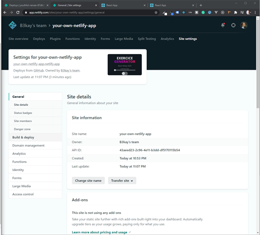The height and width of the screenshot is (235, 260).
Task: Open the help lifebuoy icon
Action: [233, 25]
